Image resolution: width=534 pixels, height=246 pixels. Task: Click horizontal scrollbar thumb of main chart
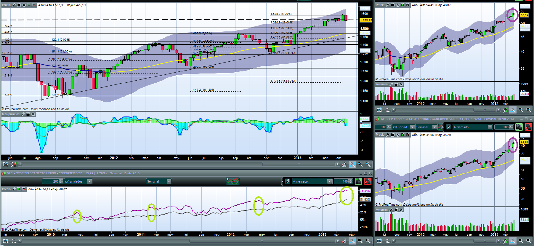click(x=299, y=164)
